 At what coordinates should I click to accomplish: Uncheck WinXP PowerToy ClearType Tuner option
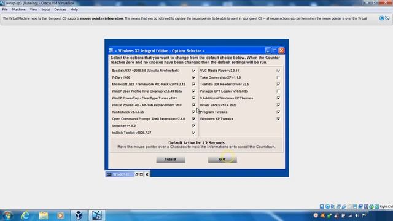point(193,98)
